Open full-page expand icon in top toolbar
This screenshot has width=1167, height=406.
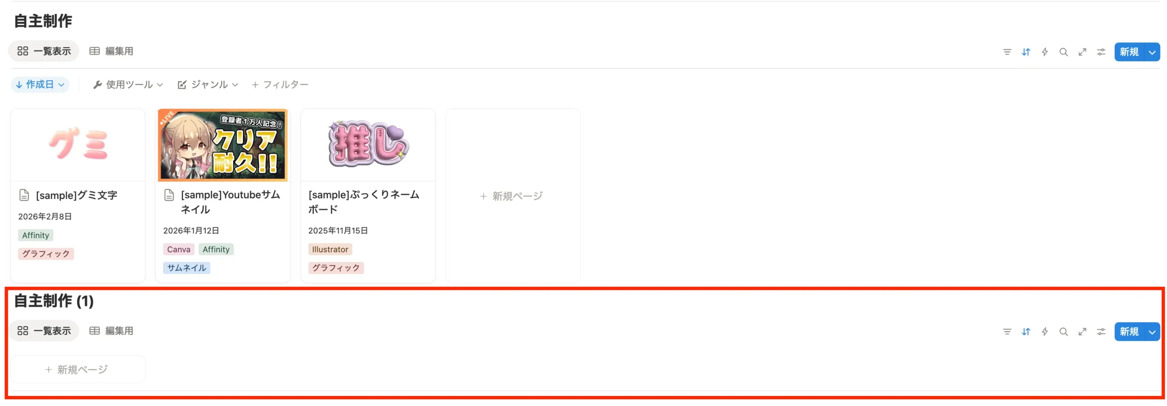point(1082,52)
